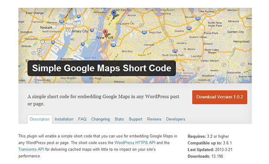Click the Newark label on the map
269x164 pixels.
46,27
